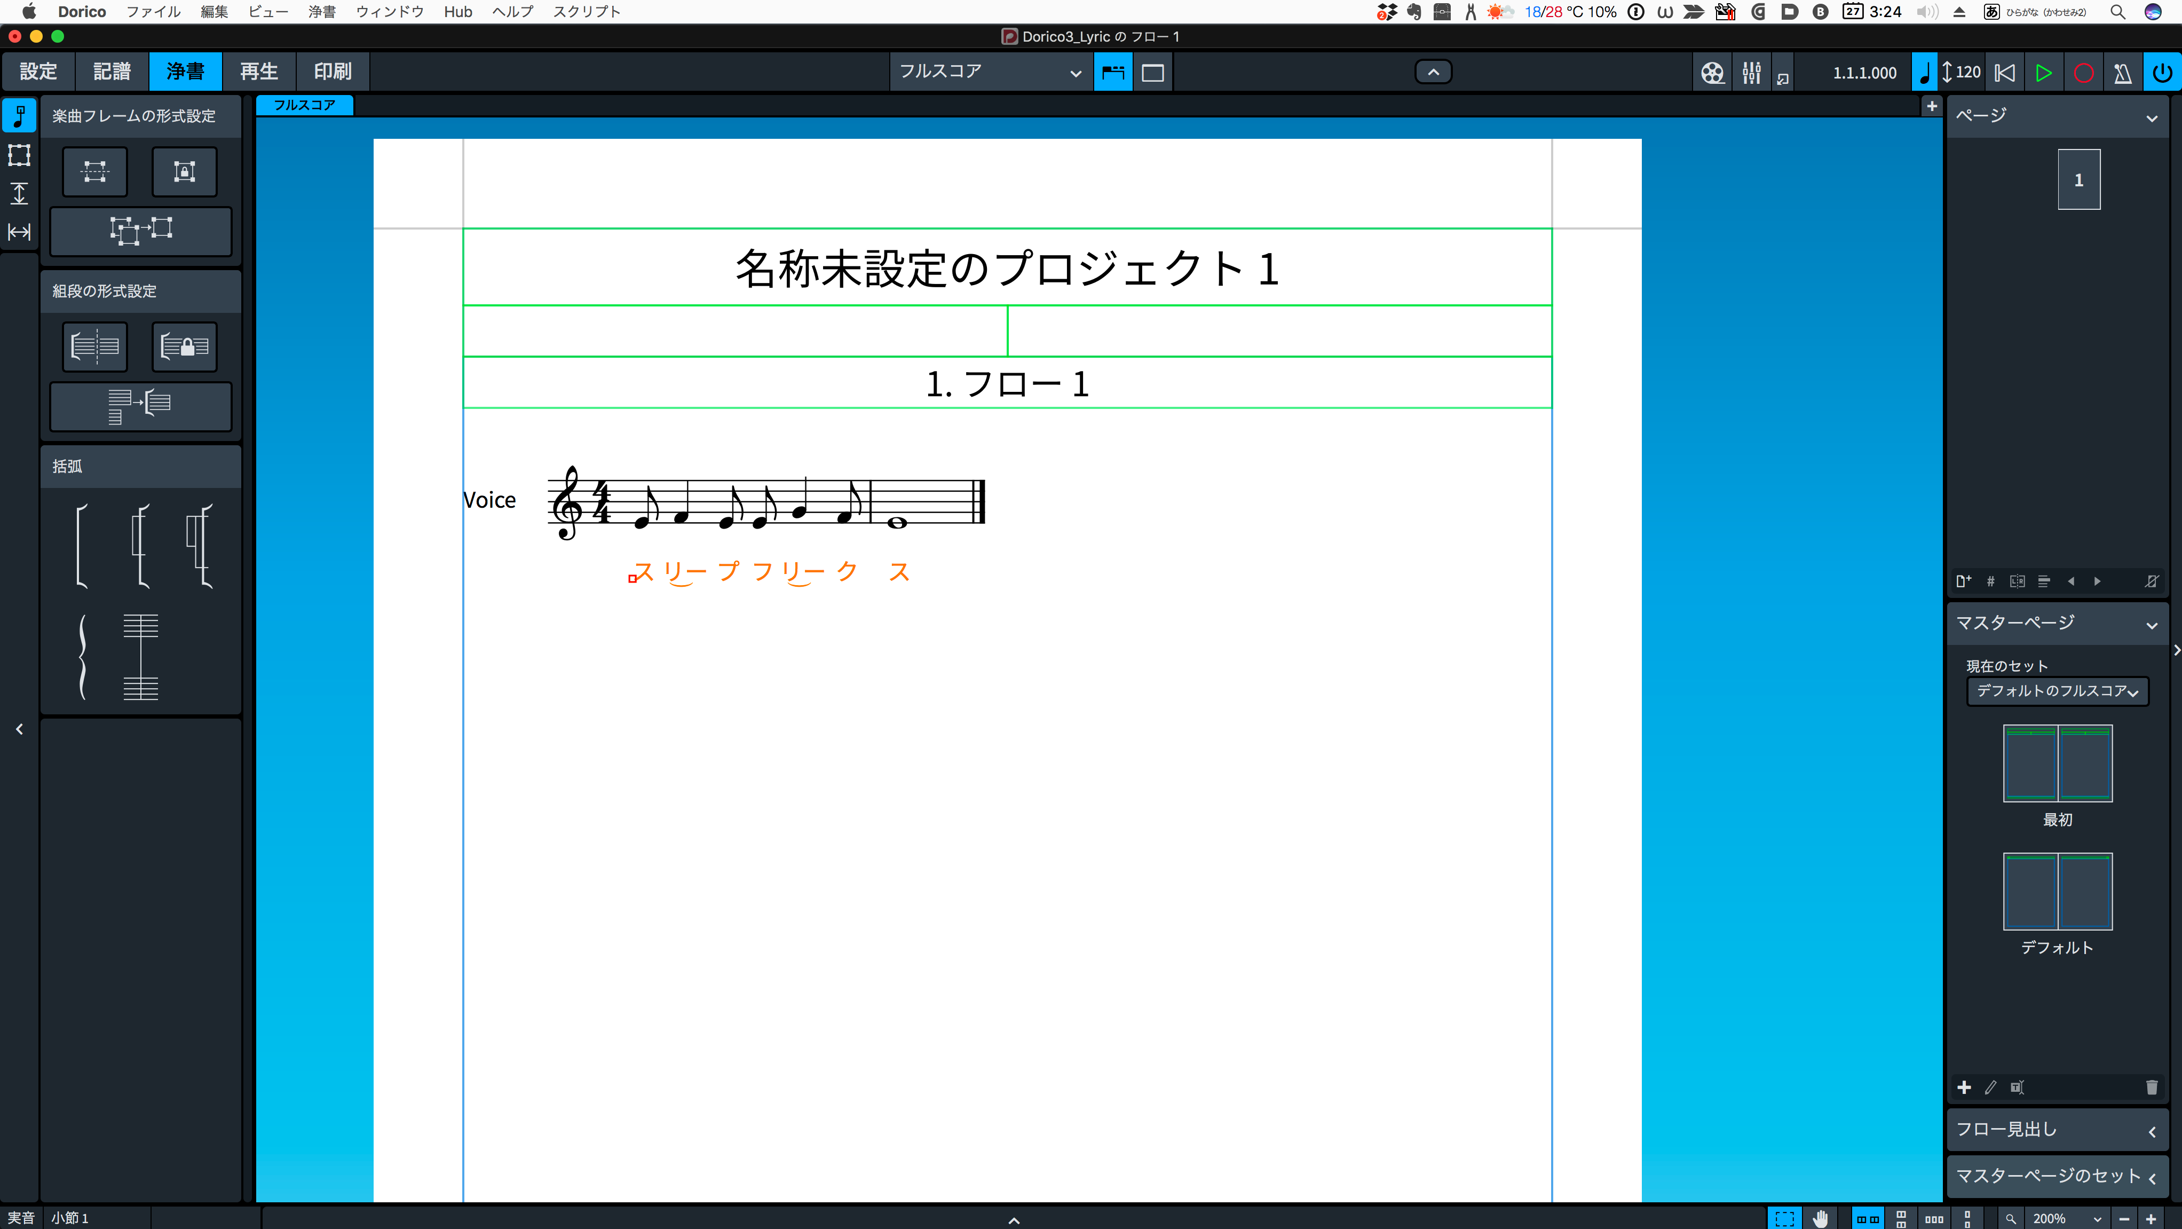Screen dimensions: 2182x1229
Task: Click the Swap Pages L/R icon
Action: (2018, 581)
